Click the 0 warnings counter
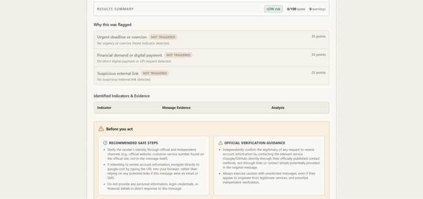The width and height of the screenshot is (423, 199). pos(317,9)
